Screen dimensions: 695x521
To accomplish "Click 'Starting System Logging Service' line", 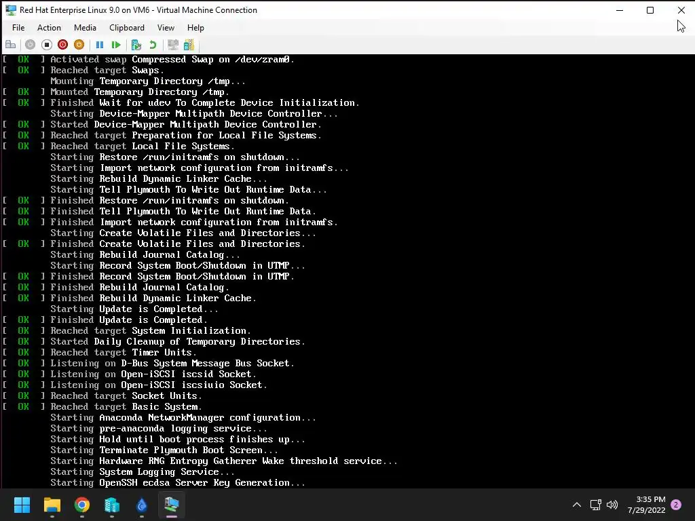I will 143,472.
